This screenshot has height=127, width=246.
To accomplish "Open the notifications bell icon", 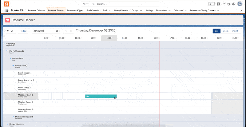I will pos(233,4).
